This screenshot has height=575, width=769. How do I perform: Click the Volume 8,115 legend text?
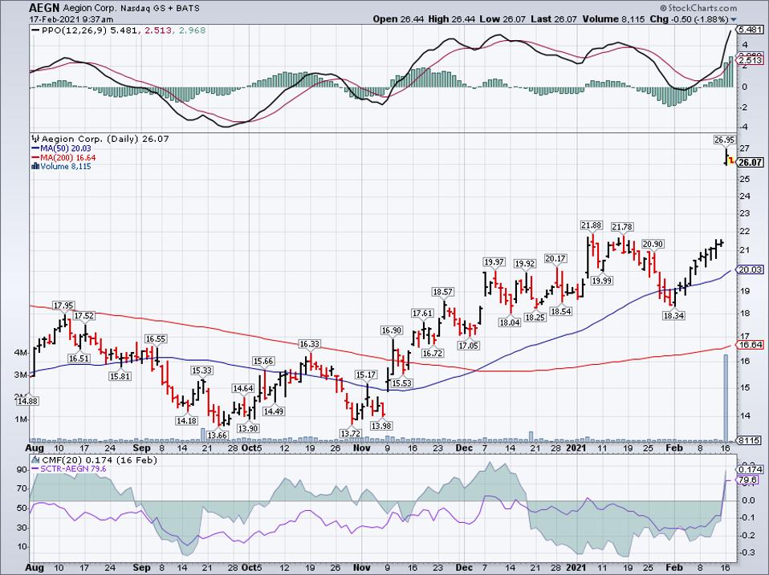[x=65, y=167]
